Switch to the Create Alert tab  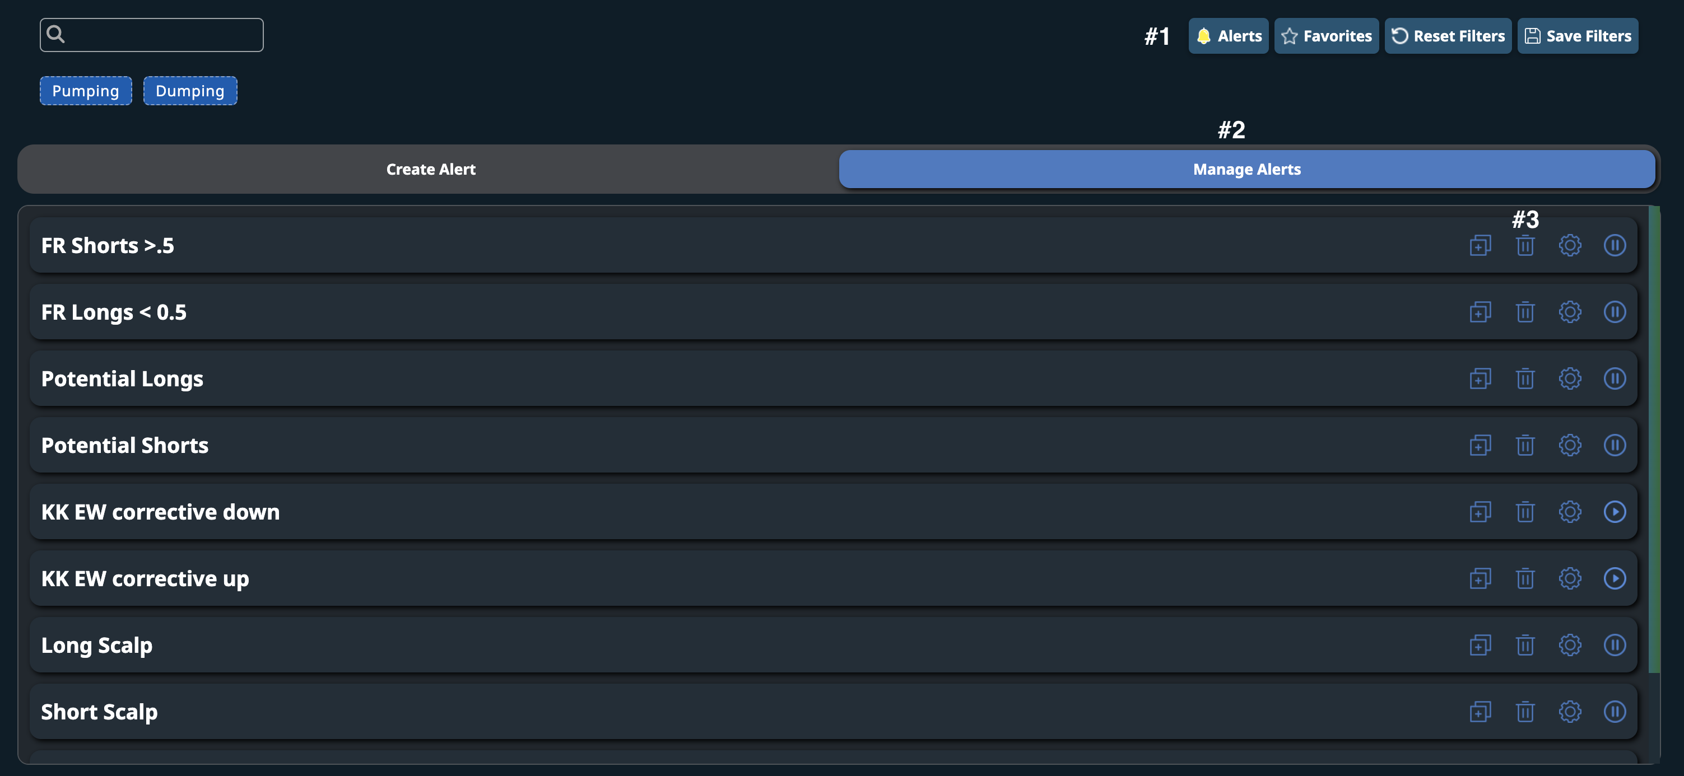click(x=430, y=169)
